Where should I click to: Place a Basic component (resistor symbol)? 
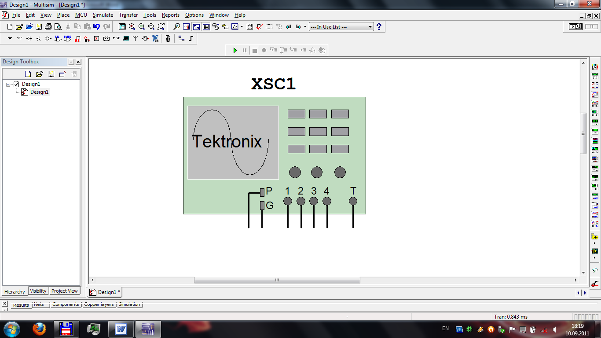tap(19, 39)
